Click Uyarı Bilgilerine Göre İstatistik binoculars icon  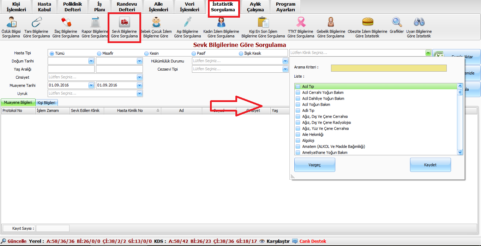pyautogui.click(x=419, y=23)
